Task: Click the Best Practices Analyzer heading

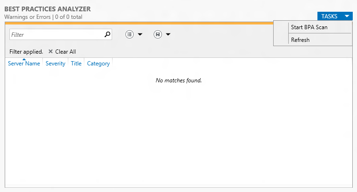Action: [x=48, y=9]
